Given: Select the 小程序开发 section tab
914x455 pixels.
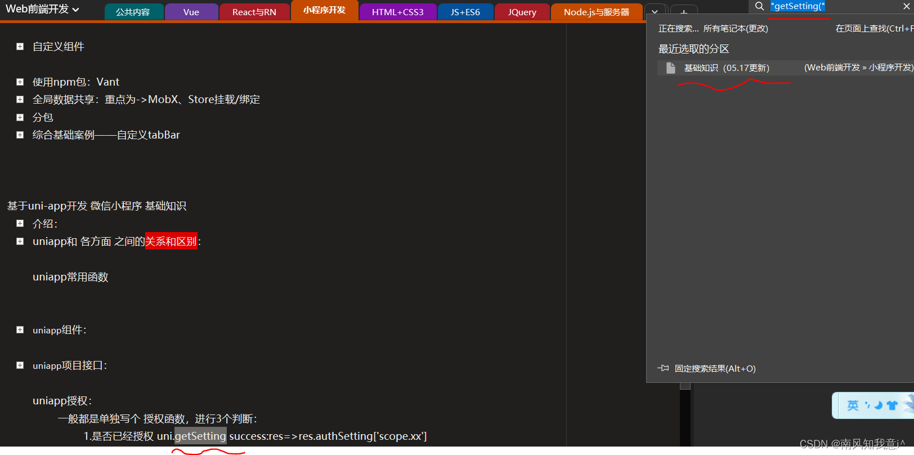Looking at the screenshot, I should click(325, 11).
